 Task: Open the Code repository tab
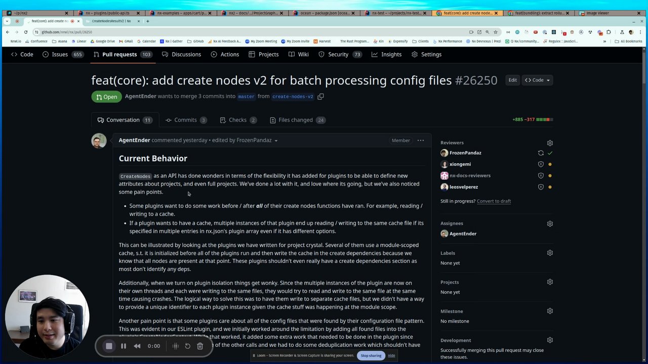click(22, 54)
